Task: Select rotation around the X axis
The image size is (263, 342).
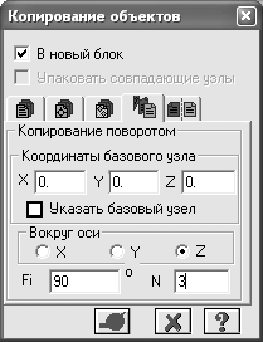Action: coord(42,251)
